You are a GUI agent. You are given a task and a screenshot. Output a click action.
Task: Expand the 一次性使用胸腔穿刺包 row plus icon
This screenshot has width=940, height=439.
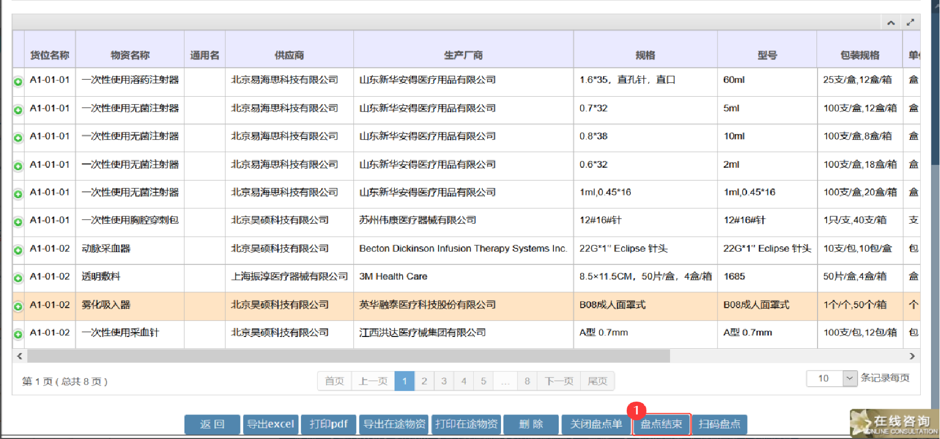[18, 222]
